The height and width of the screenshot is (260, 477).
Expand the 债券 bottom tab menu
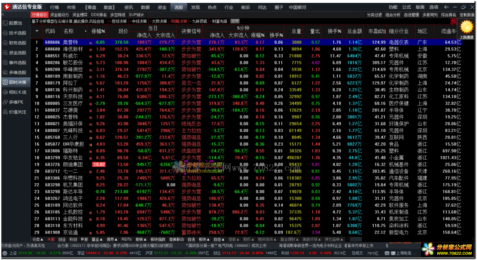[x=112, y=239]
